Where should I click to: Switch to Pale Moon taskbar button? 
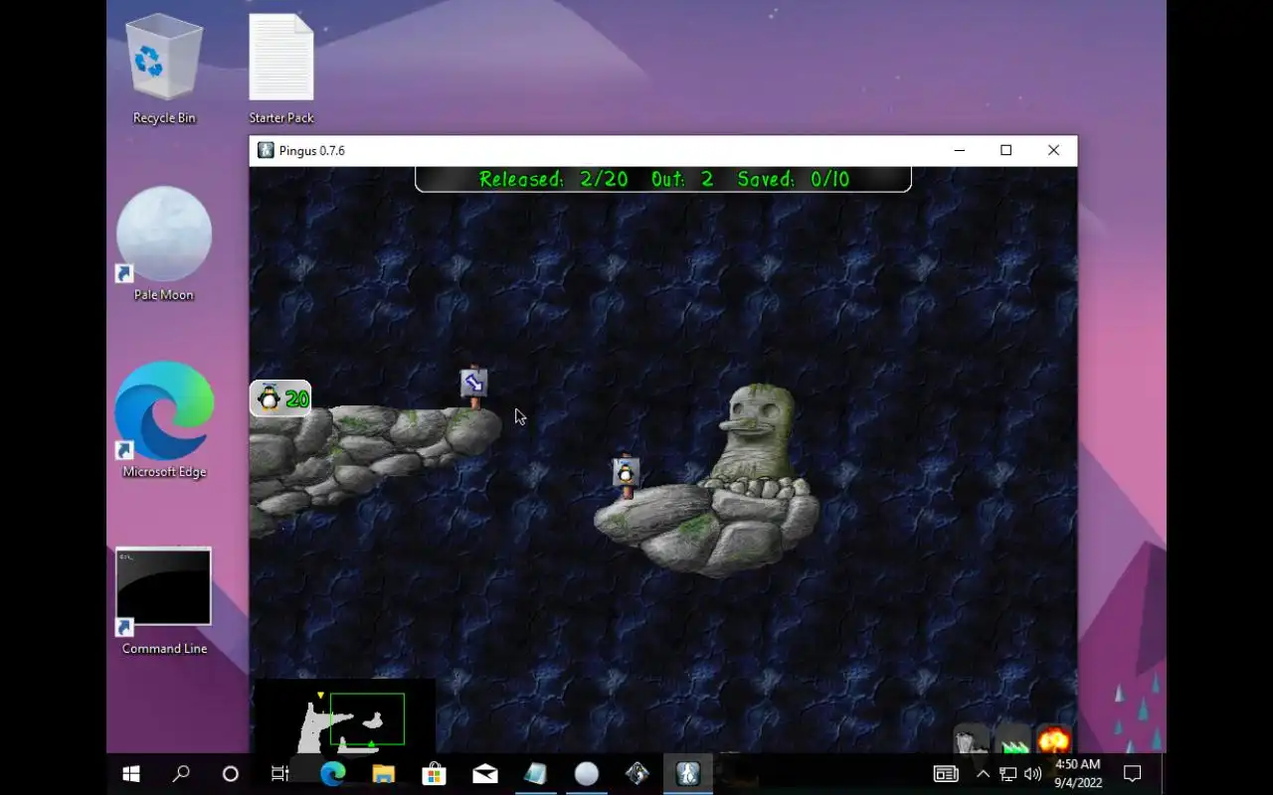click(587, 774)
